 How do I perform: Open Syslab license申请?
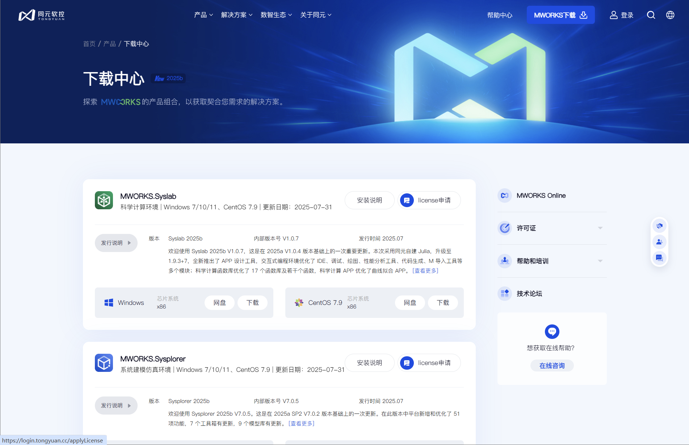point(429,200)
